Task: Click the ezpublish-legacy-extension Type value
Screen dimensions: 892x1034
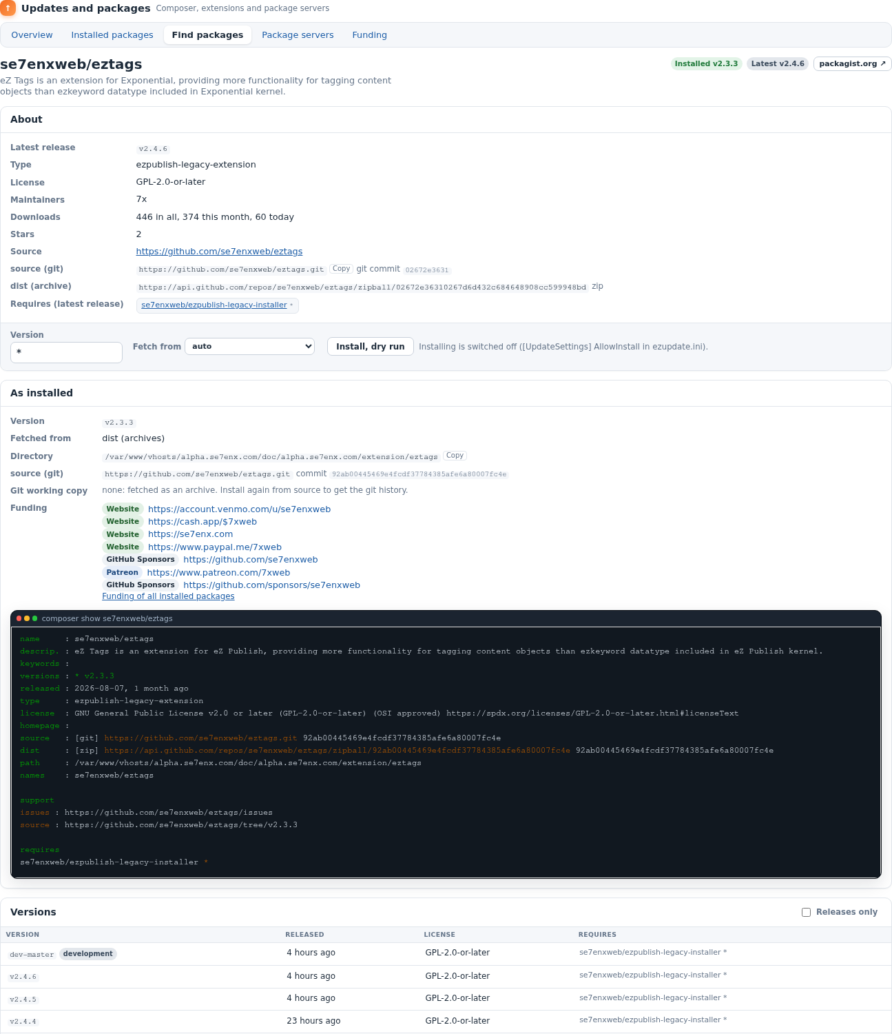Action: point(196,165)
